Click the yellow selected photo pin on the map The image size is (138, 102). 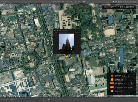(67, 57)
